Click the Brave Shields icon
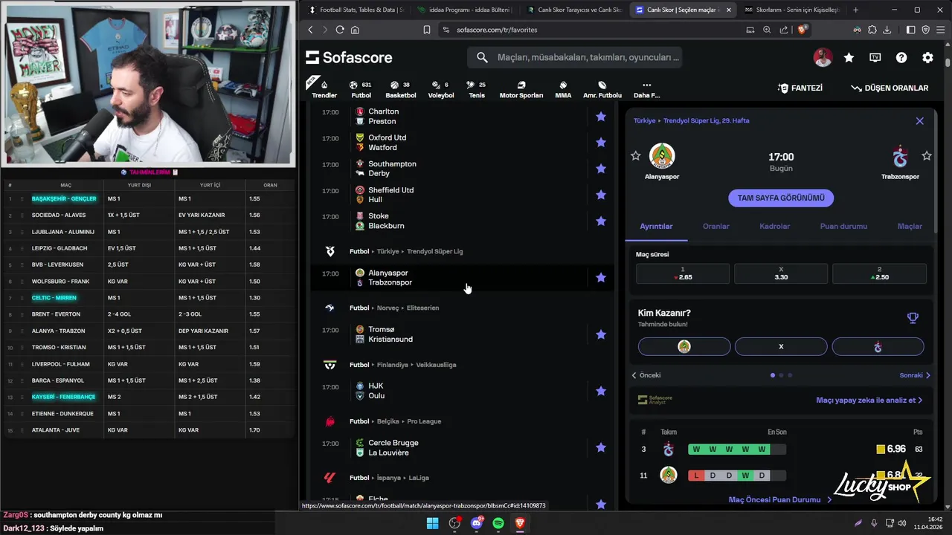 [803, 30]
